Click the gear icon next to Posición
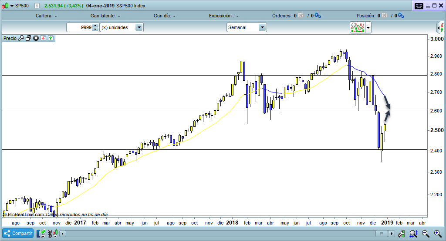Viewport: 446px width, 241px height. tap(401, 16)
